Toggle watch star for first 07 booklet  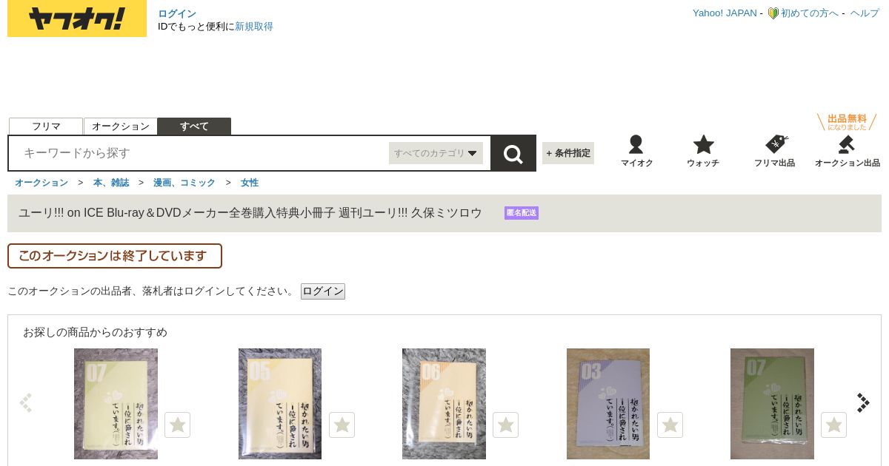click(178, 425)
